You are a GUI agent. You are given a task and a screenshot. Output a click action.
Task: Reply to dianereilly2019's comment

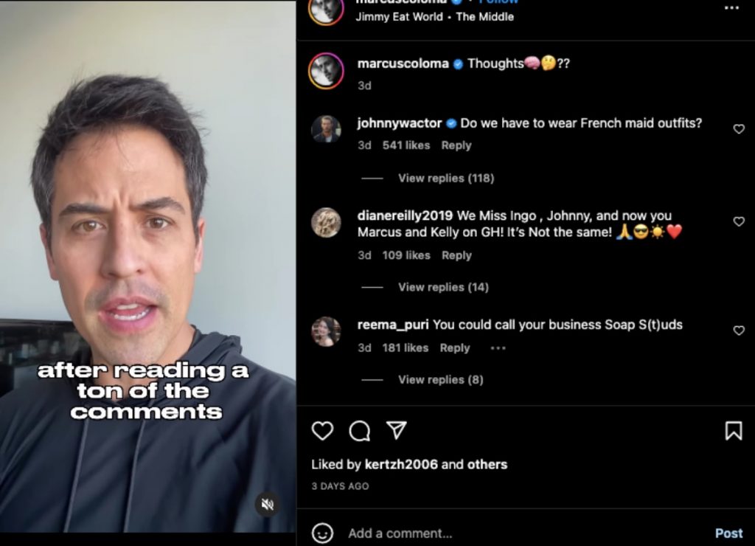click(x=456, y=255)
